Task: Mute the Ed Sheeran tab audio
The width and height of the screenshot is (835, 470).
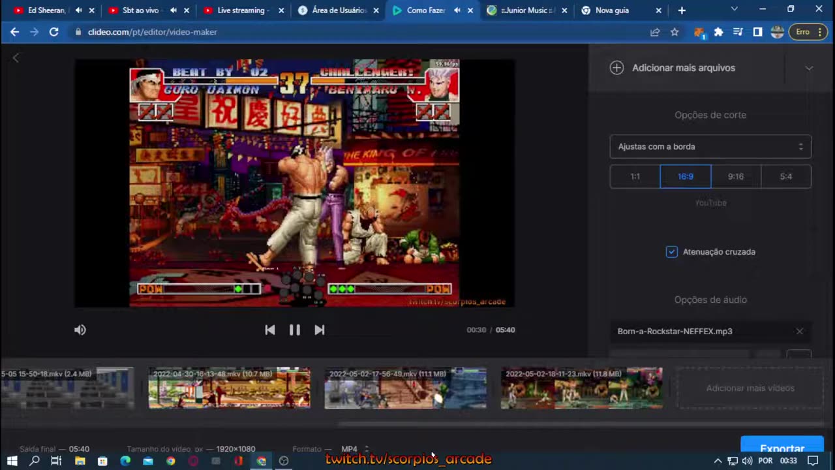Action: point(78,10)
